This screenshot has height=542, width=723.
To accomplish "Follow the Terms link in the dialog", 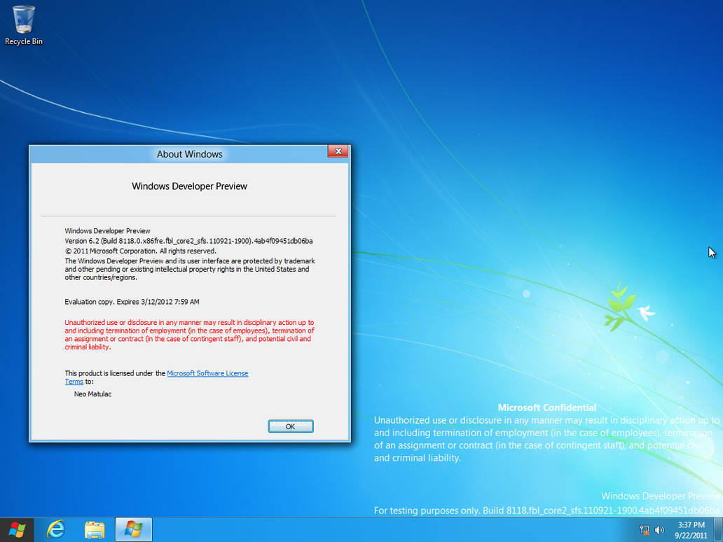I will pyautogui.click(x=74, y=382).
